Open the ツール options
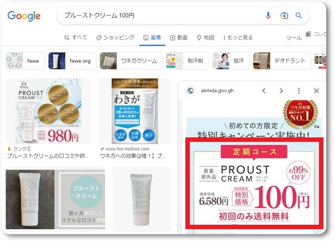The width and height of the screenshot is (334, 242). (294, 38)
